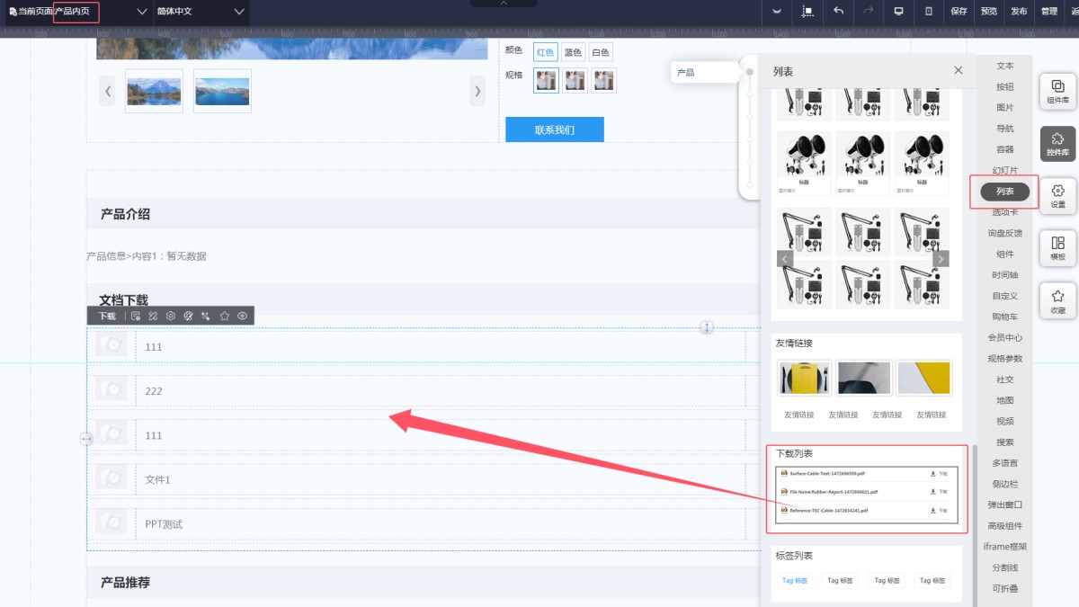Open the 简体中文 language dropdown

point(238,12)
